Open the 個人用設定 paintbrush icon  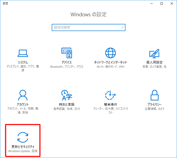pyautogui.click(x=154, y=54)
